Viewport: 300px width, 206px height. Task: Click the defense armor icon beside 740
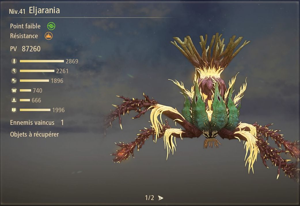[14, 90]
